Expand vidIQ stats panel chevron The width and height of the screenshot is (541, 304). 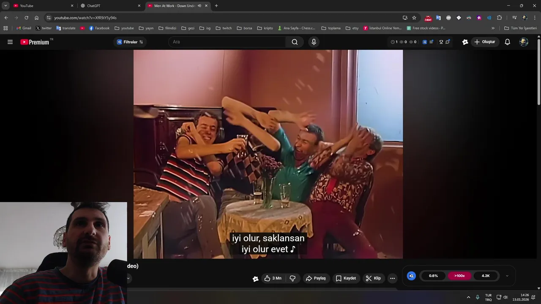[507, 276]
